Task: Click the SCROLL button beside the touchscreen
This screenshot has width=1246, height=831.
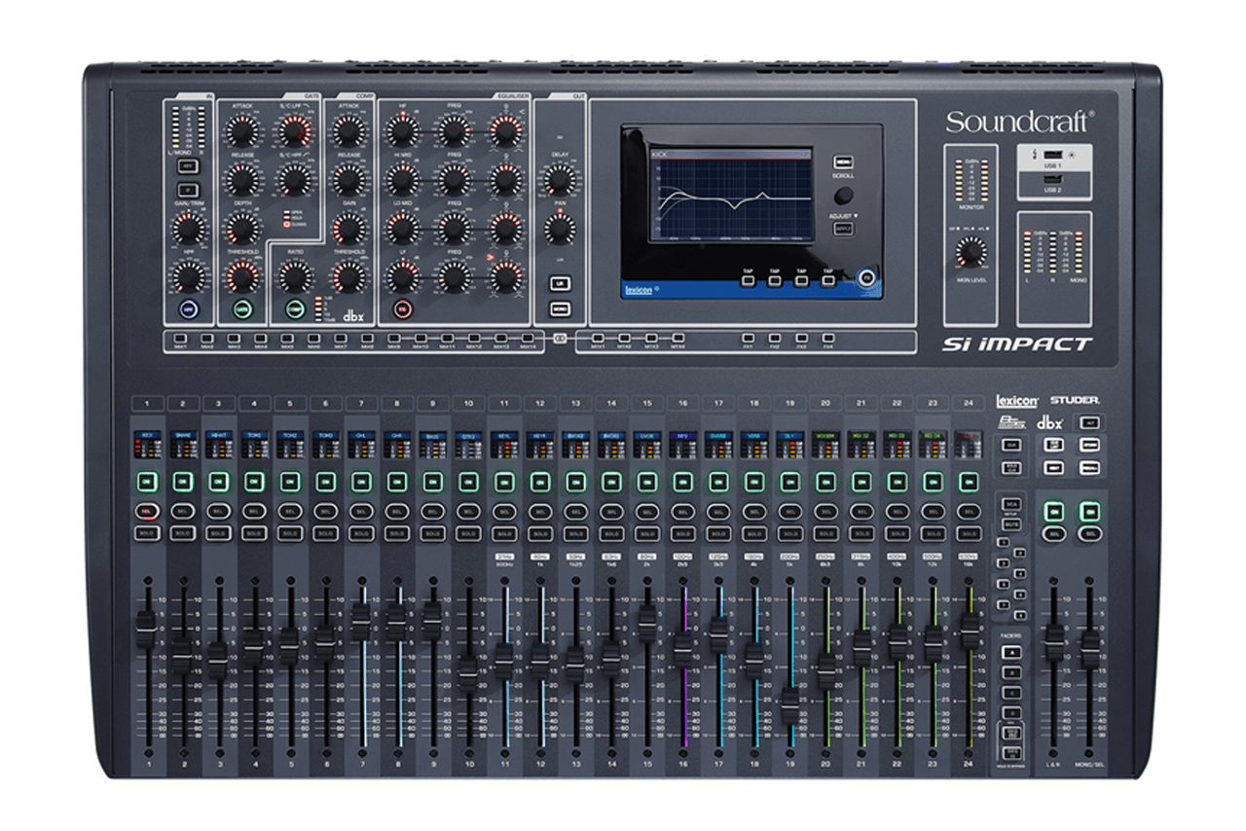Action: pos(843,163)
